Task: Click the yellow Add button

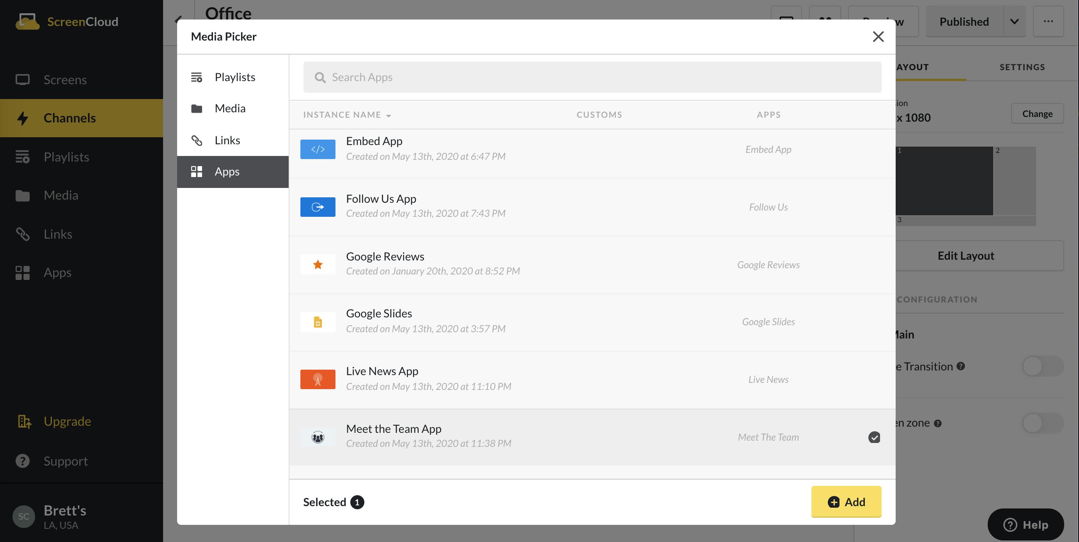Action: point(846,502)
